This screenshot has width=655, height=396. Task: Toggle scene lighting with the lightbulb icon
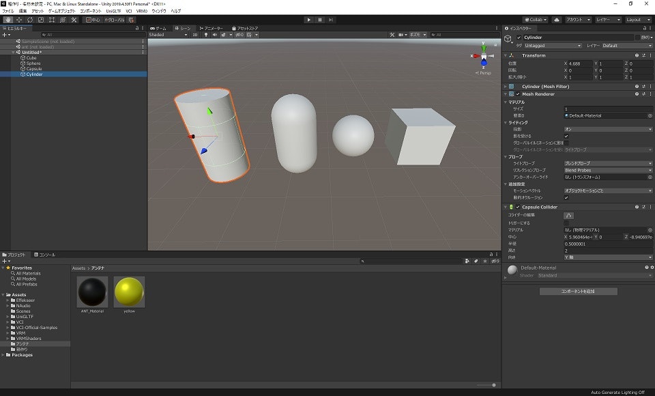pyautogui.click(x=206, y=34)
